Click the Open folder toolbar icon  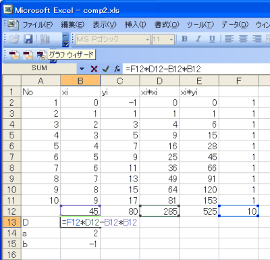click(15, 39)
